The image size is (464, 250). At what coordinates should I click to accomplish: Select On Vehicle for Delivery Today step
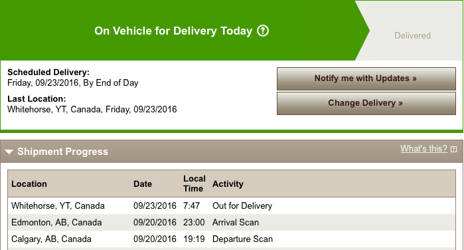point(173,31)
